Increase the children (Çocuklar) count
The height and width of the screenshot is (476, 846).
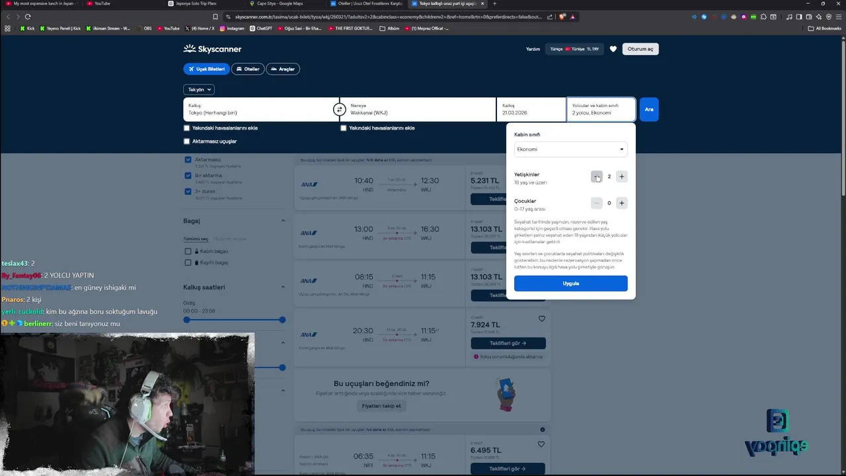[x=621, y=203]
